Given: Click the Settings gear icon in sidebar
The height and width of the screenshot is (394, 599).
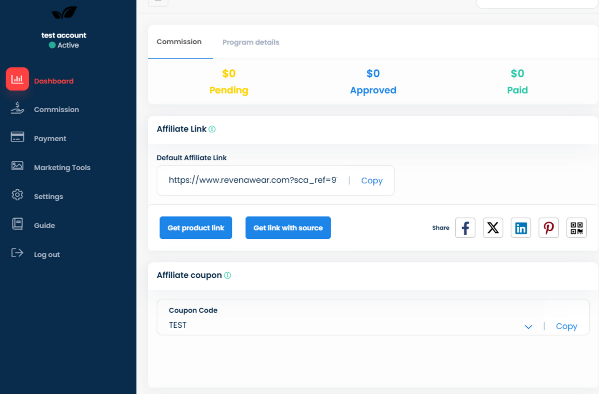Looking at the screenshot, I should point(17,195).
